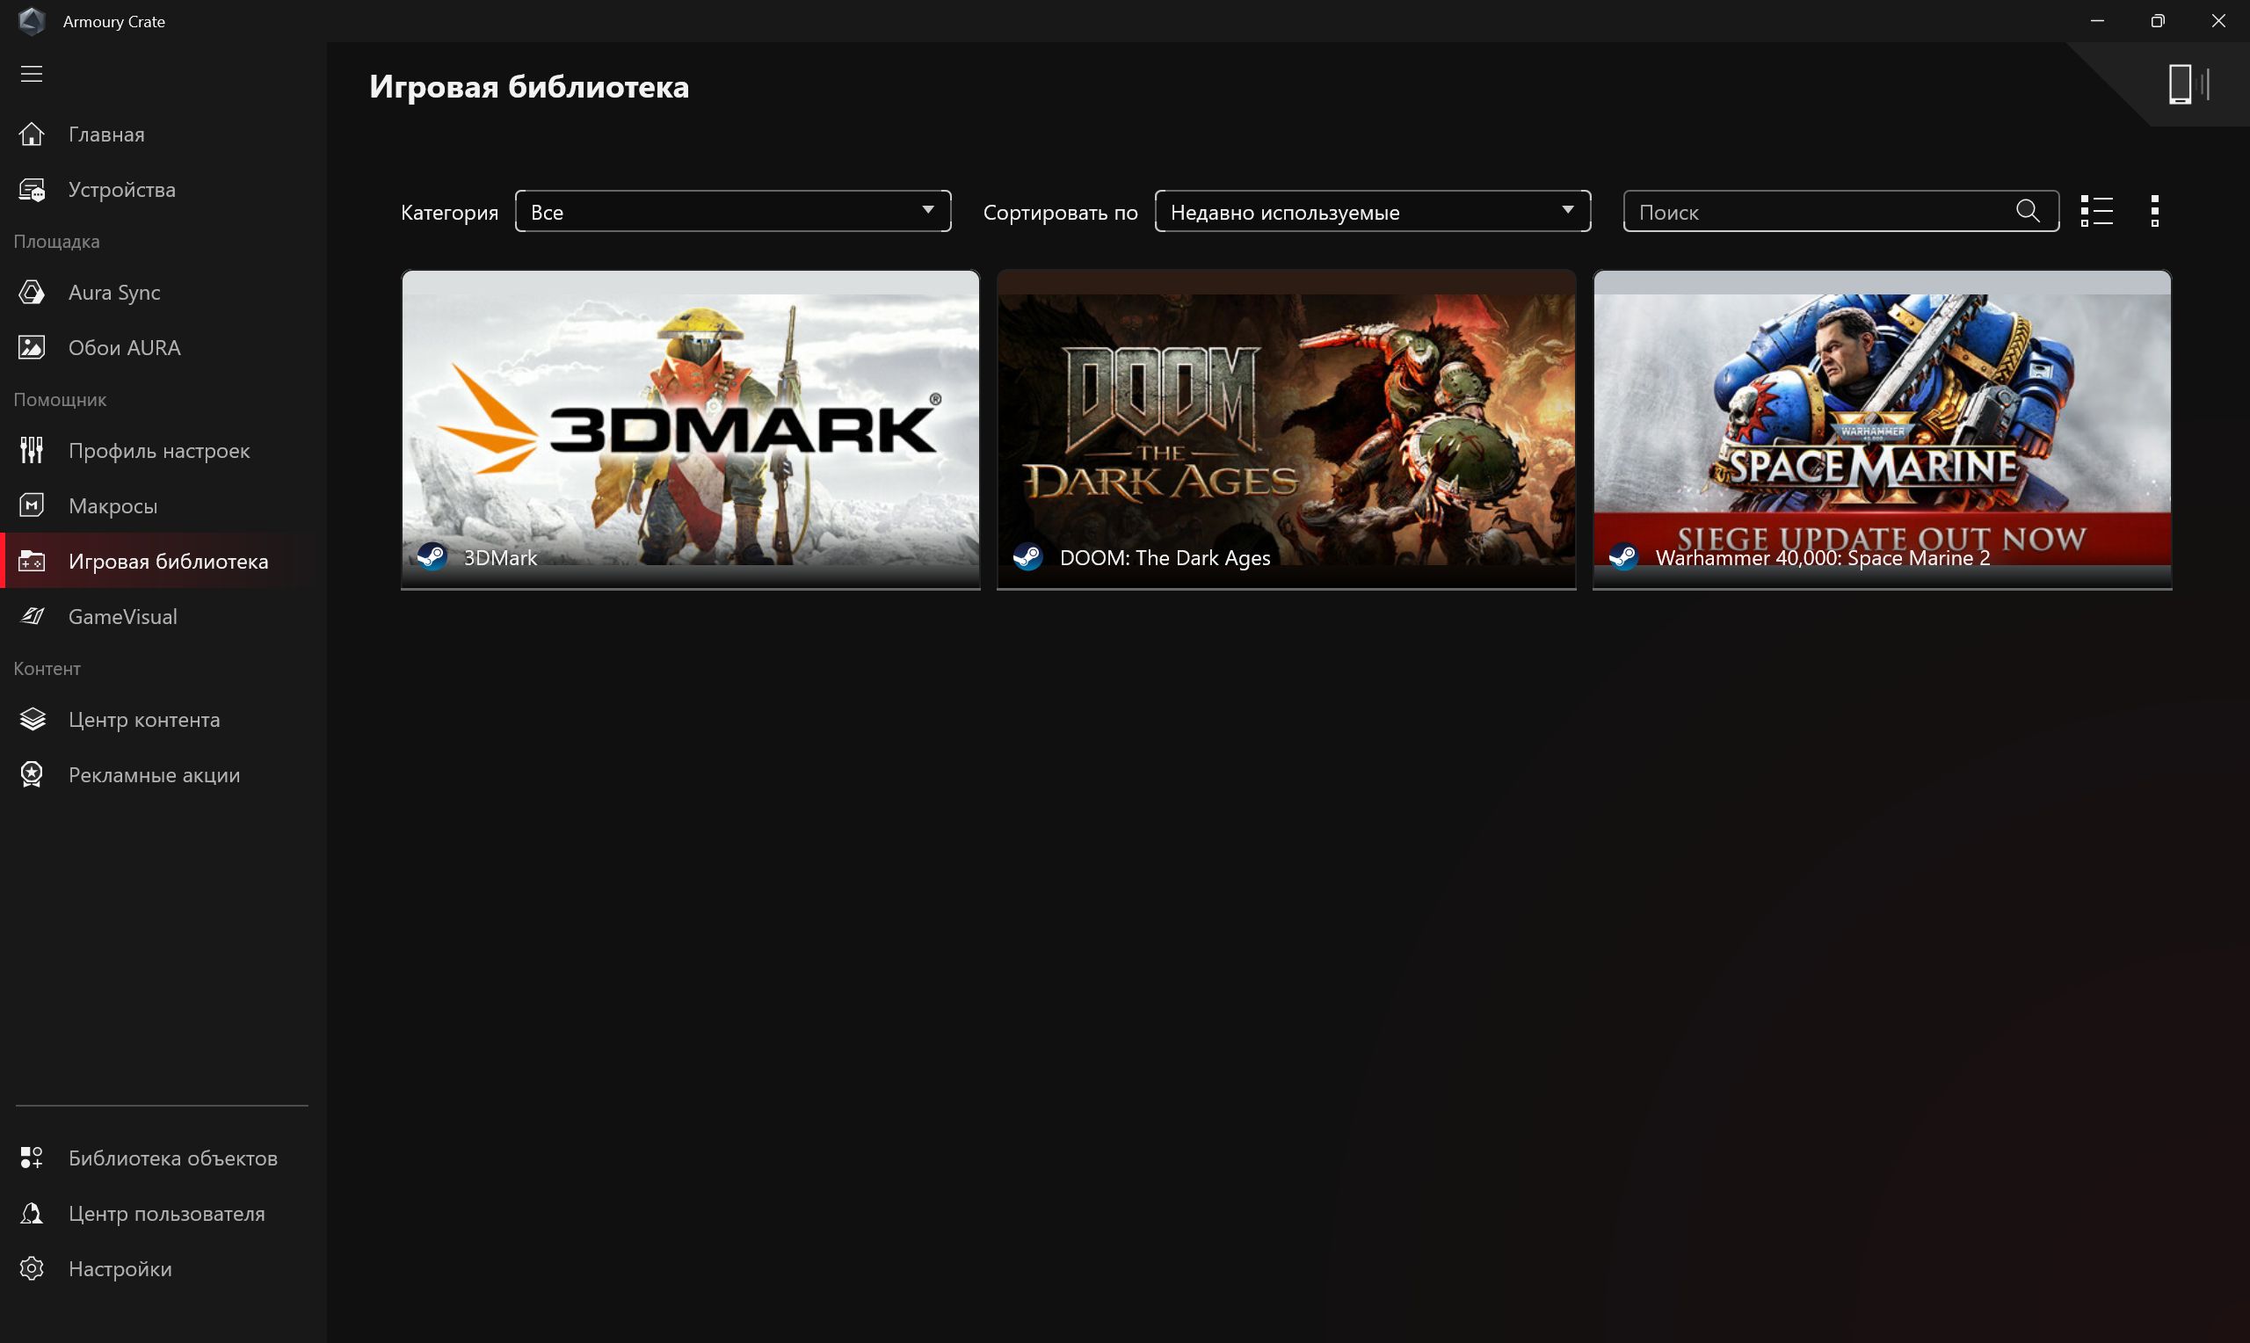Click the Steam icon on DOOM card
The width and height of the screenshot is (2250, 1343).
point(1027,555)
